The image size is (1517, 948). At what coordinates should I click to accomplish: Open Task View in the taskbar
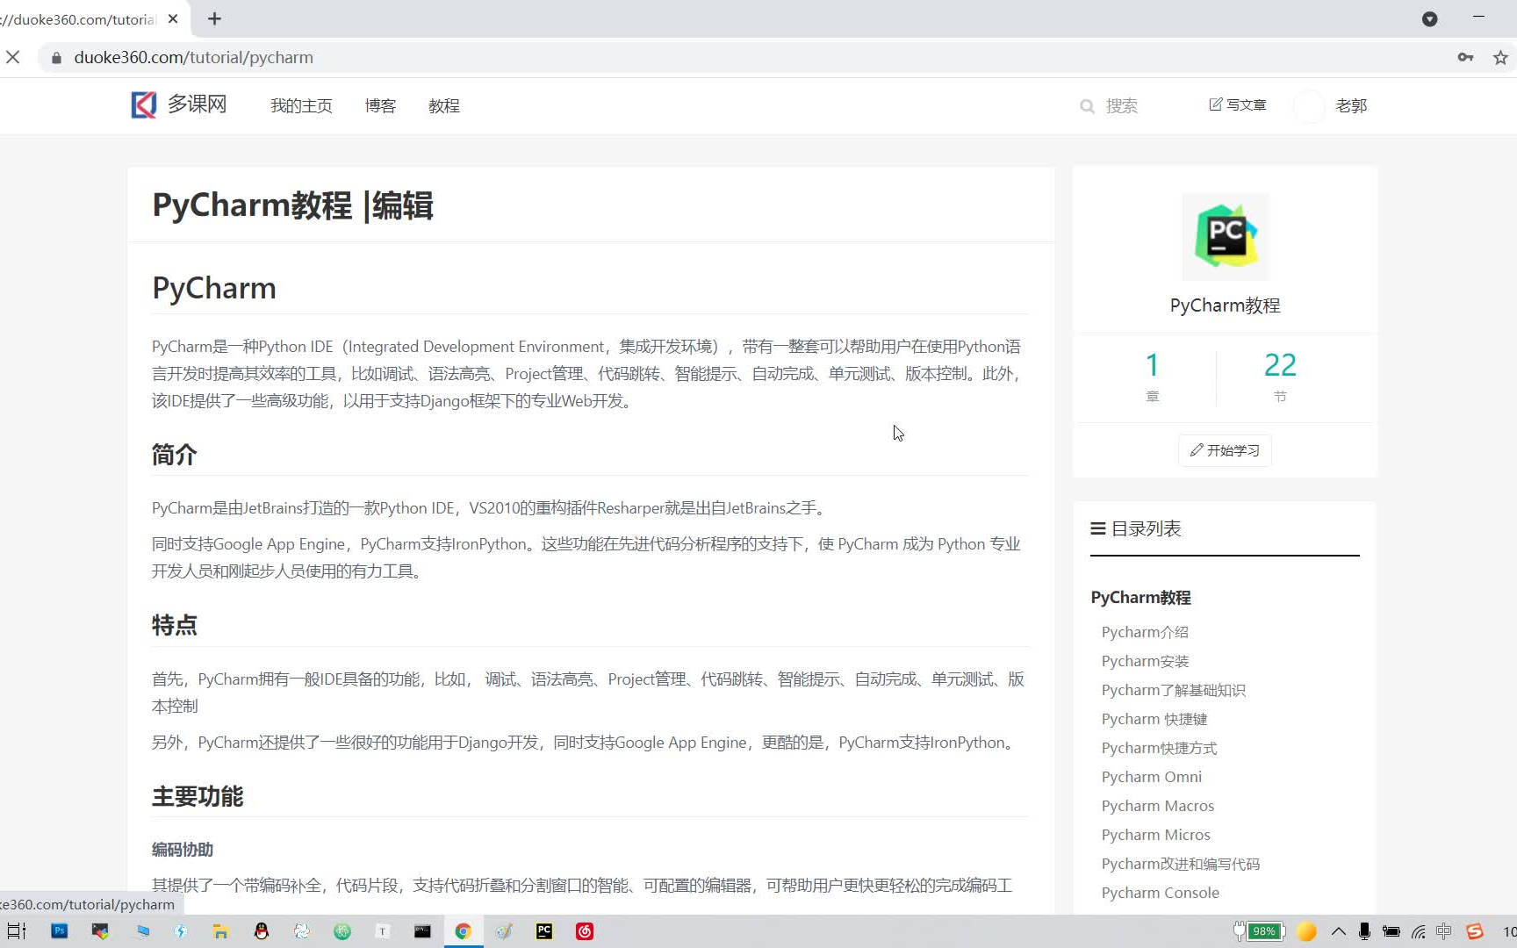[x=17, y=931]
